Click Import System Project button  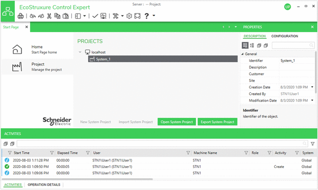pos(136,122)
